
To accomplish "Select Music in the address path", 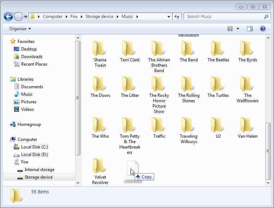I will coord(127,16).
